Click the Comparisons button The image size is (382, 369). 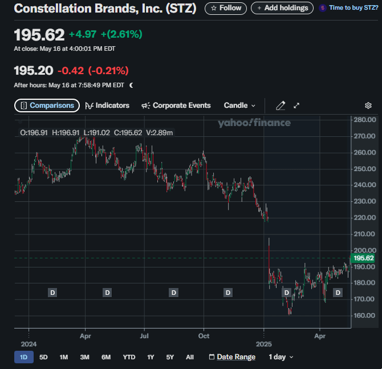pyautogui.click(x=47, y=106)
